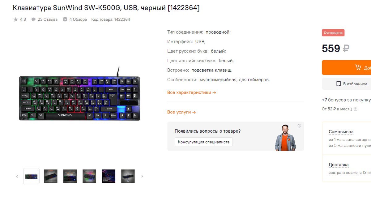Expand Все услуги link
This screenshot has width=371, height=201.
coord(181,112)
